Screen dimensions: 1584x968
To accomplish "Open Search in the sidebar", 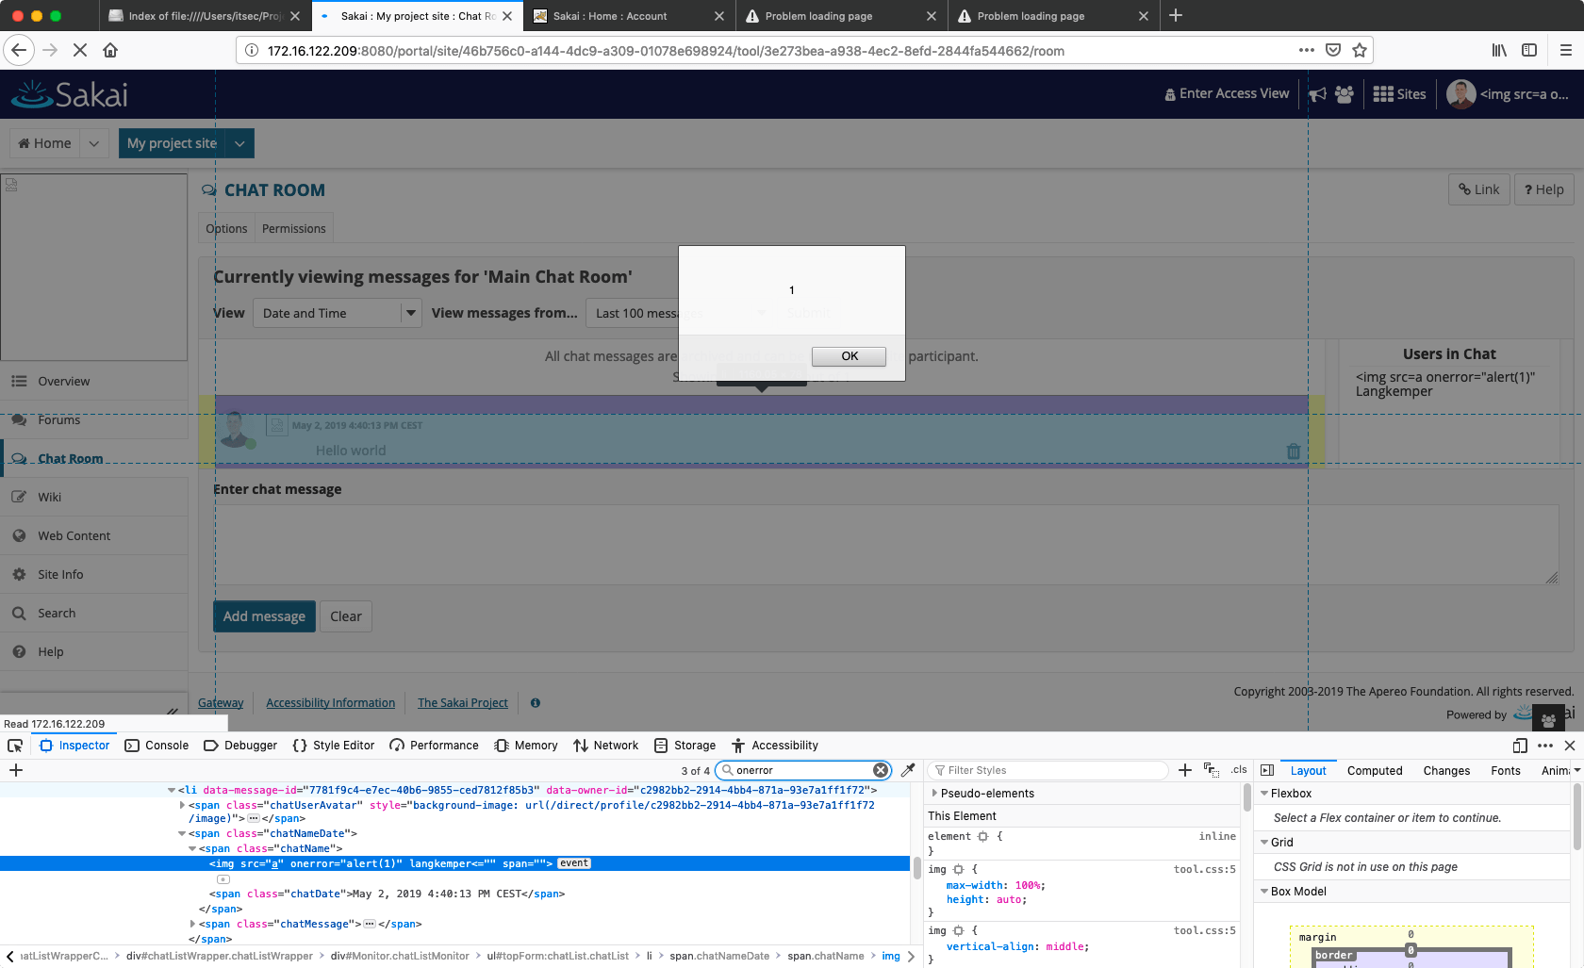I will [x=94, y=613].
